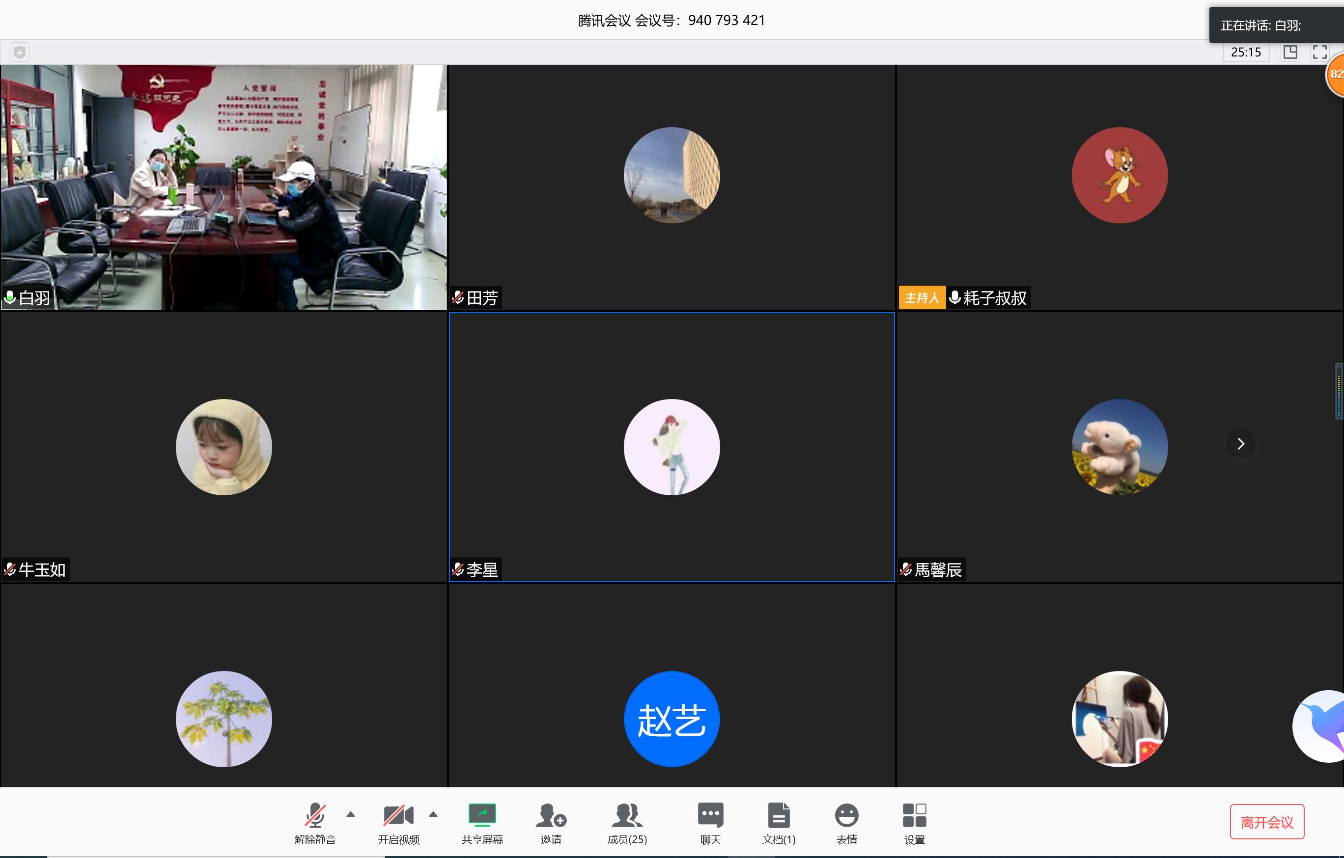Image resolution: width=1344 pixels, height=858 pixels.
Task: Open the Emoji (表情) reactions icon
Action: (846, 816)
